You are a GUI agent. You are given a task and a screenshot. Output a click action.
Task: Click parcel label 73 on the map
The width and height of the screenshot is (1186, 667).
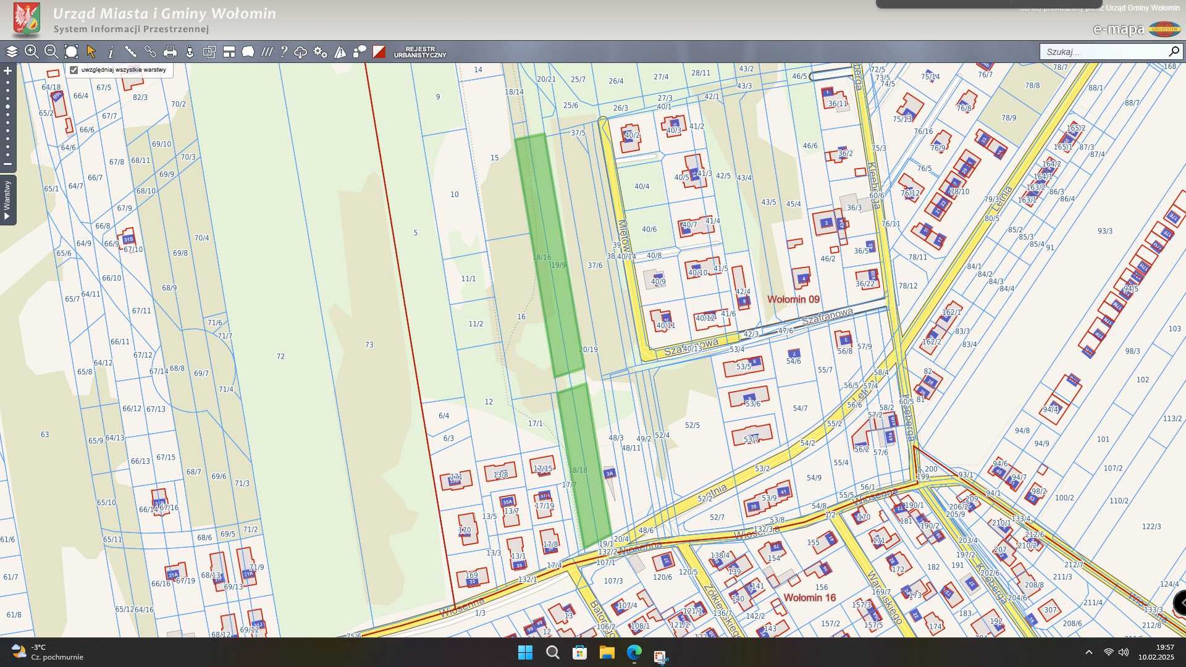[369, 345]
